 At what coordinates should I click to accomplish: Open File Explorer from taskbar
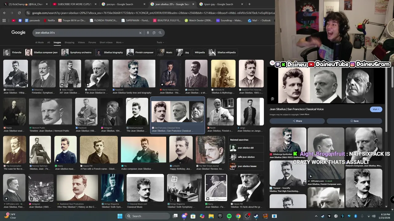(x=211, y=216)
